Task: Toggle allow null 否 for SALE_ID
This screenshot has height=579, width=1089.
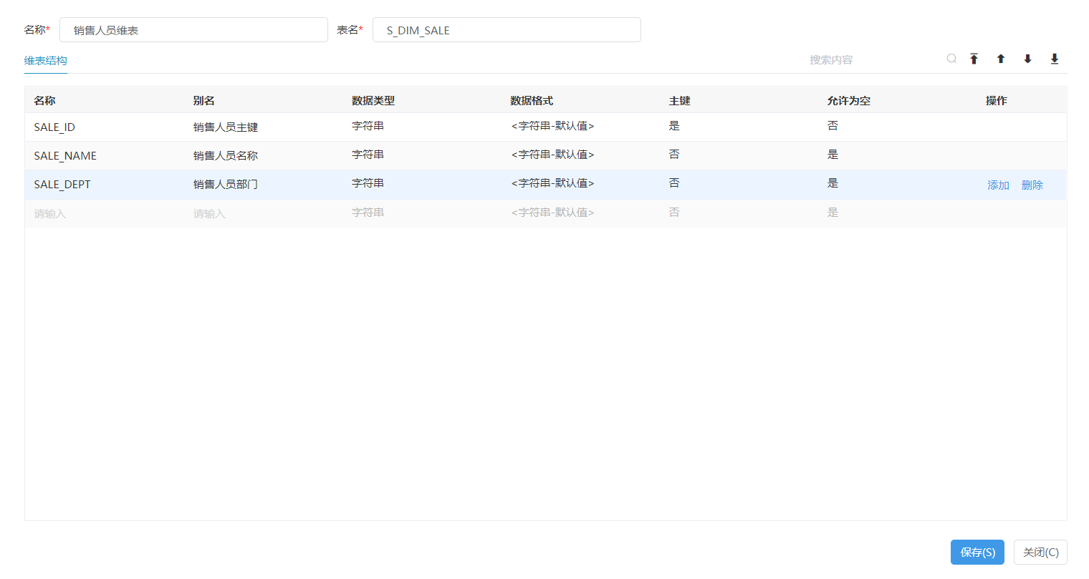Action: [x=833, y=126]
